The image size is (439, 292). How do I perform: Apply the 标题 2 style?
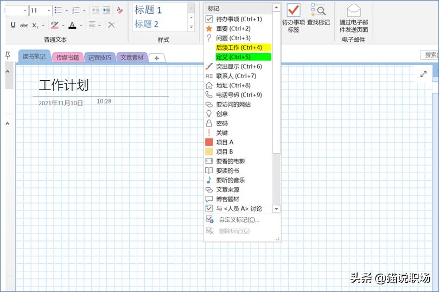(x=147, y=24)
